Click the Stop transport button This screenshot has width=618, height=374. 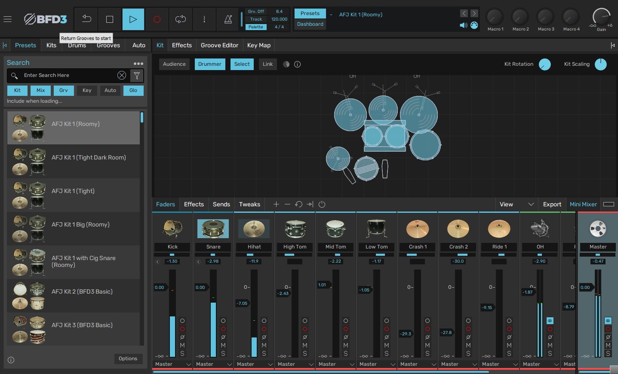(110, 19)
